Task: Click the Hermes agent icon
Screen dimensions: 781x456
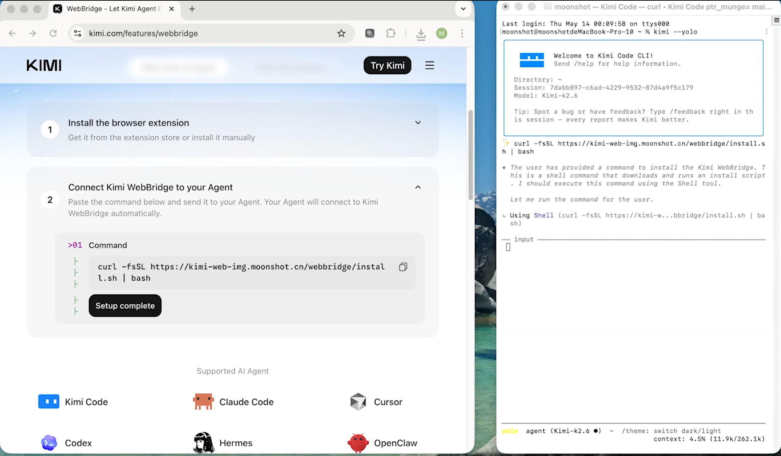Action: click(x=204, y=442)
